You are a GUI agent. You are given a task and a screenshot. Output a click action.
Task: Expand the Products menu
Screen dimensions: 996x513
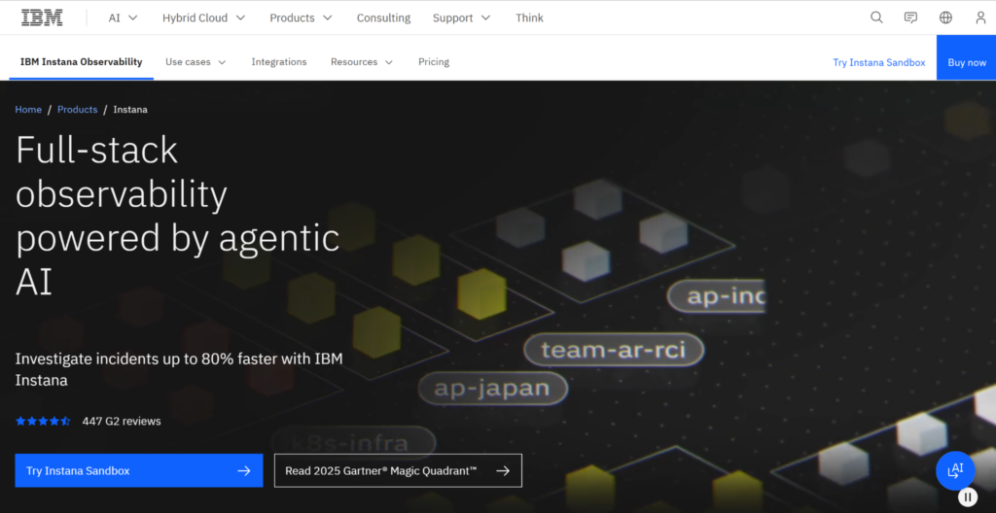(302, 17)
